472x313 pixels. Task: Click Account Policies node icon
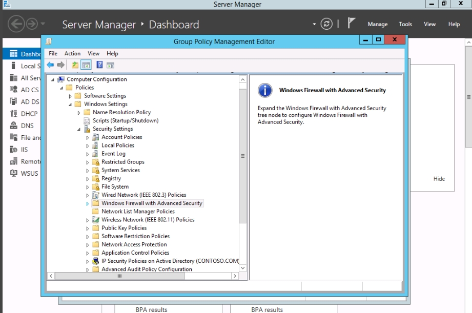tap(96, 137)
